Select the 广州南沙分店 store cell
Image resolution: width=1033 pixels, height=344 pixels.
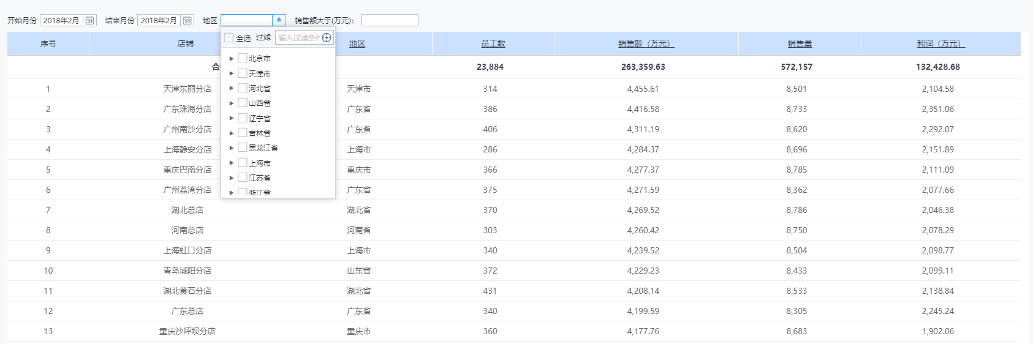point(187,129)
